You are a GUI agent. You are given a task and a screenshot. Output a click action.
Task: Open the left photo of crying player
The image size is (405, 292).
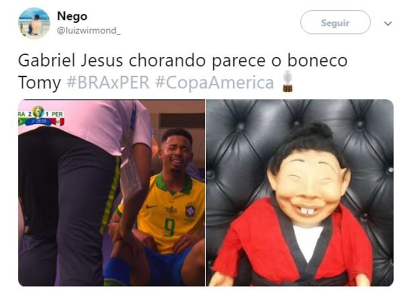pyautogui.click(x=112, y=193)
